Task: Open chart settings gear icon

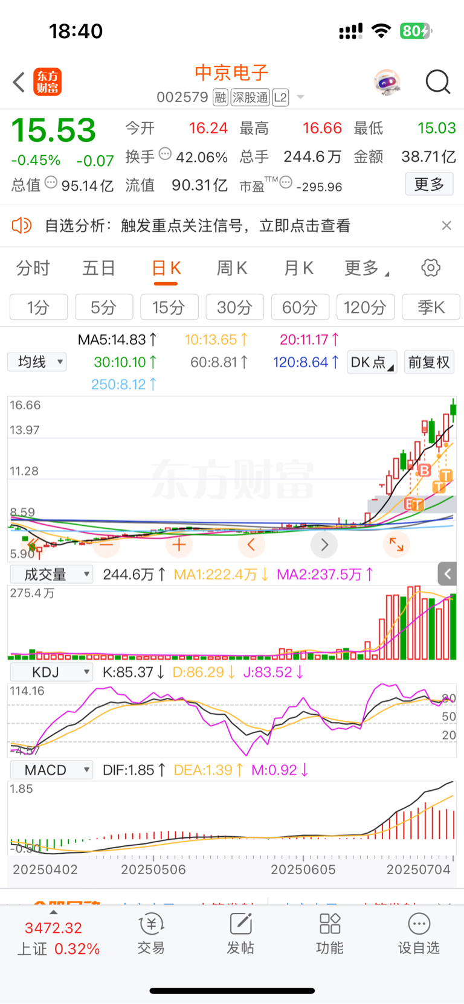Action: pyautogui.click(x=431, y=267)
